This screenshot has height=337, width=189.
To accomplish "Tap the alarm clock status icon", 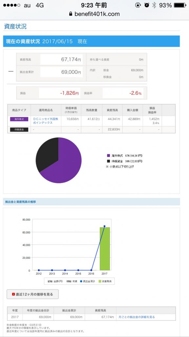I will (x=147, y=5).
